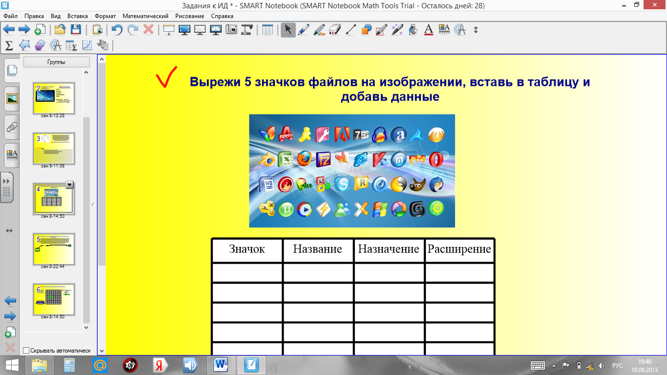Open the Файл menu
The width and height of the screenshot is (667, 375).
coord(10,16)
